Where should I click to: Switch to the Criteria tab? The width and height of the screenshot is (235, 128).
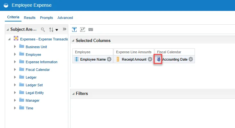point(13,17)
